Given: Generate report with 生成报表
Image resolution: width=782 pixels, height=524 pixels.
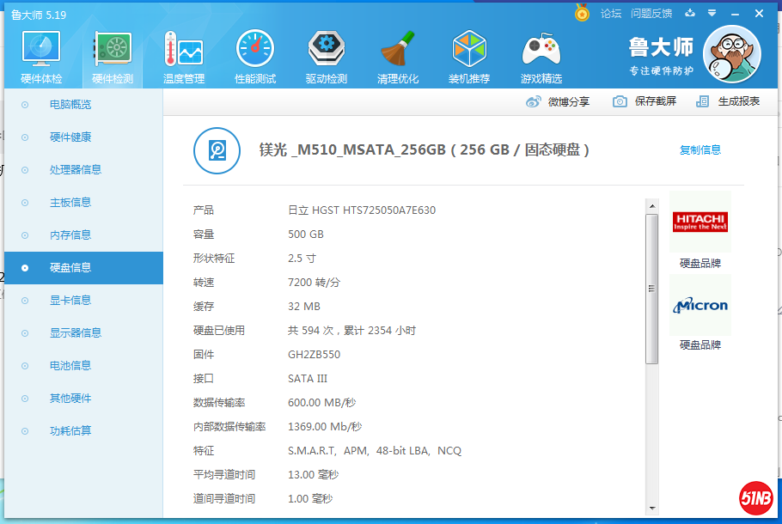Looking at the screenshot, I should (728, 101).
